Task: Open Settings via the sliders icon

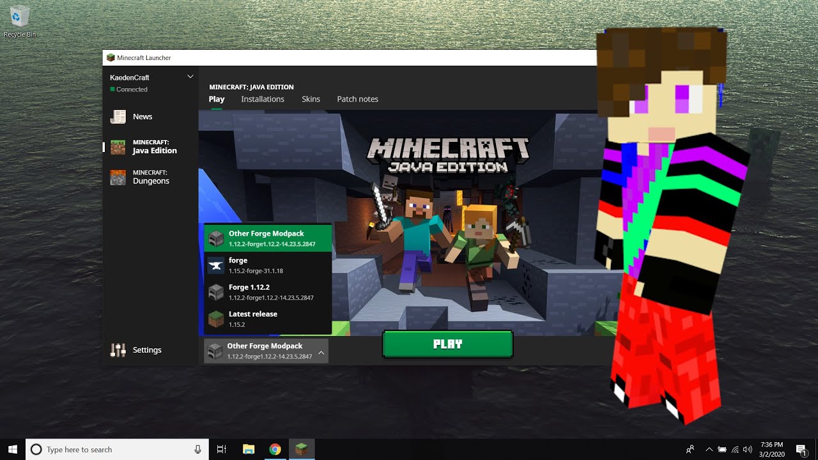Action: (118, 349)
